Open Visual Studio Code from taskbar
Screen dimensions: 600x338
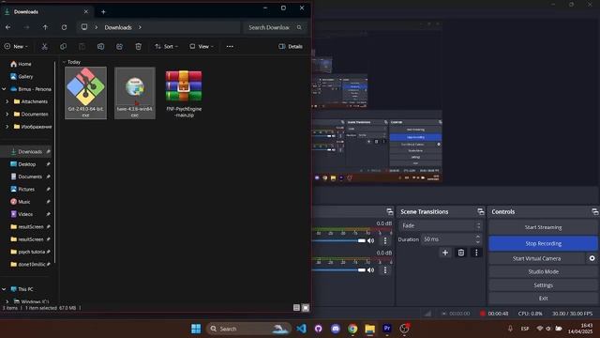click(301, 329)
